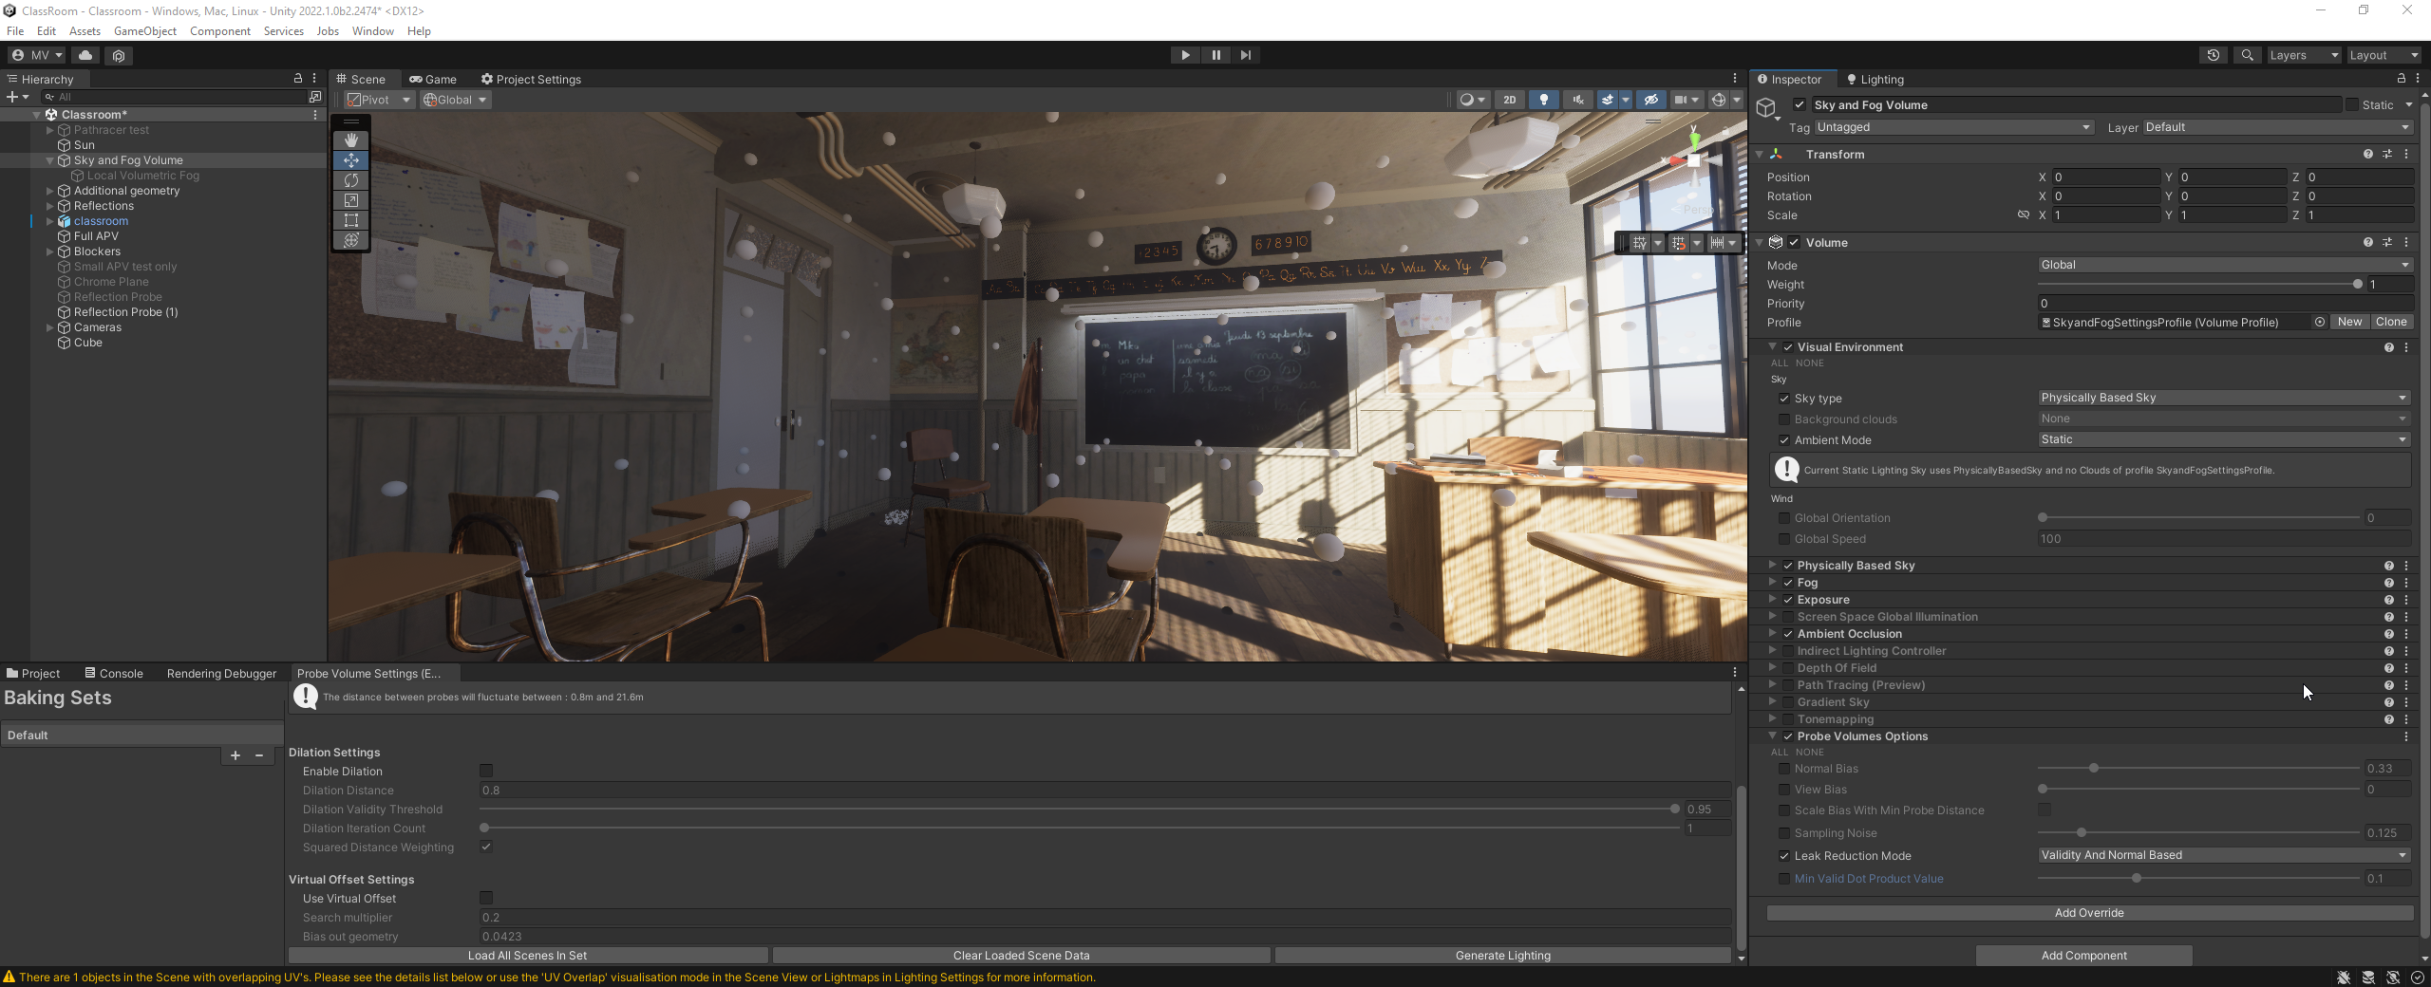Uncheck Leak Reduction Mode override
The width and height of the screenshot is (2431, 987).
point(1784,856)
